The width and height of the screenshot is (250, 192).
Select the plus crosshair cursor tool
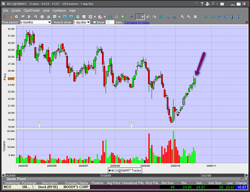click(132, 17)
